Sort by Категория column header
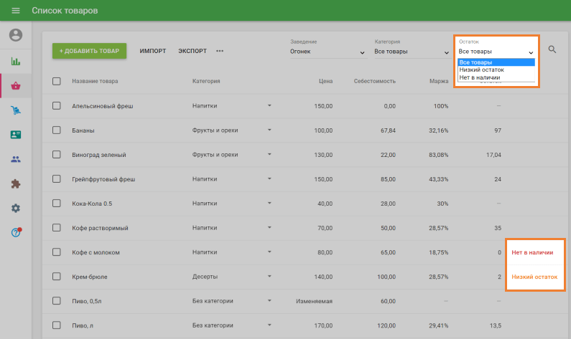571x339 pixels. pyautogui.click(x=206, y=81)
